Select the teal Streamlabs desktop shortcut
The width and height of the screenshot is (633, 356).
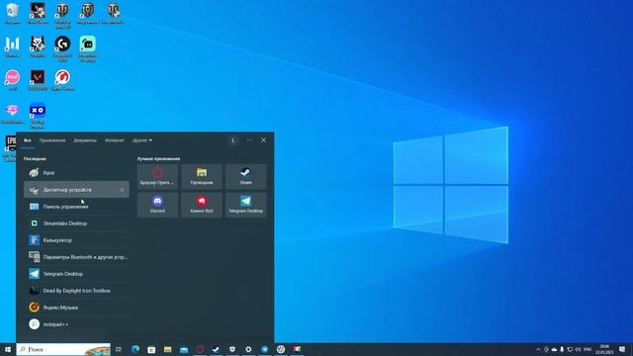(88, 48)
